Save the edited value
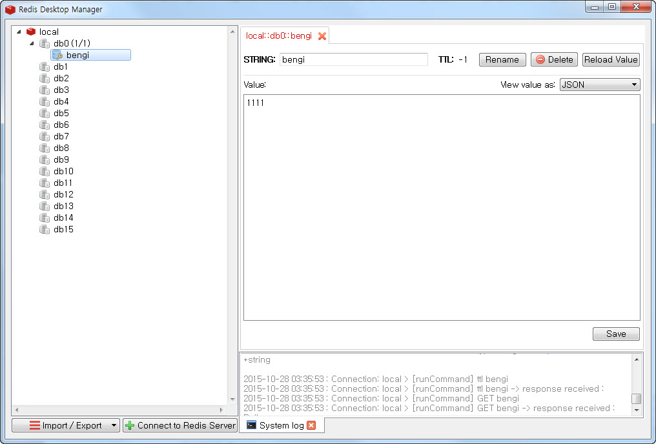 [x=615, y=334]
